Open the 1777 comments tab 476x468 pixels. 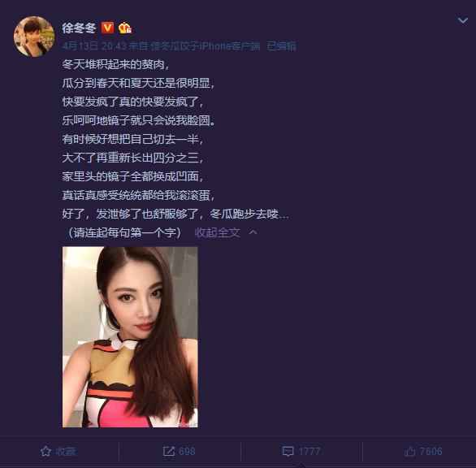(301, 452)
